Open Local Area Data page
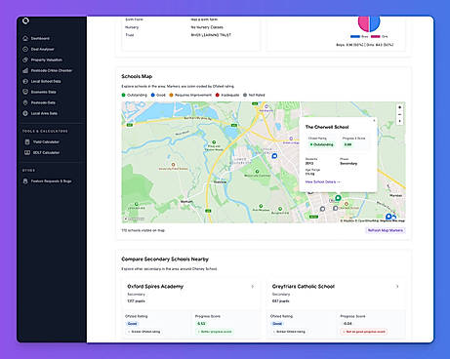The image size is (450, 359). (44, 113)
